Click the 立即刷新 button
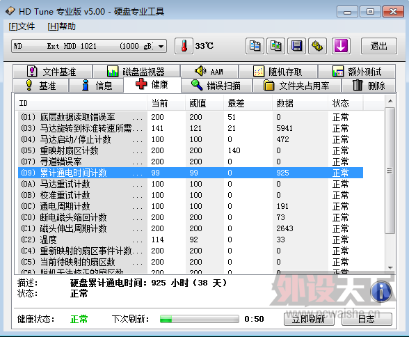The image size is (409, 337). click(309, 319)
